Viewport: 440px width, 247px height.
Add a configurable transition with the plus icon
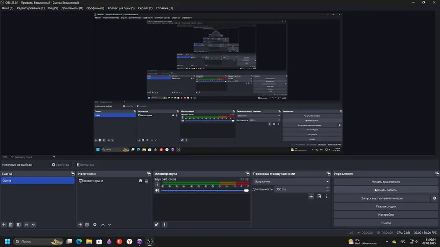311,196
